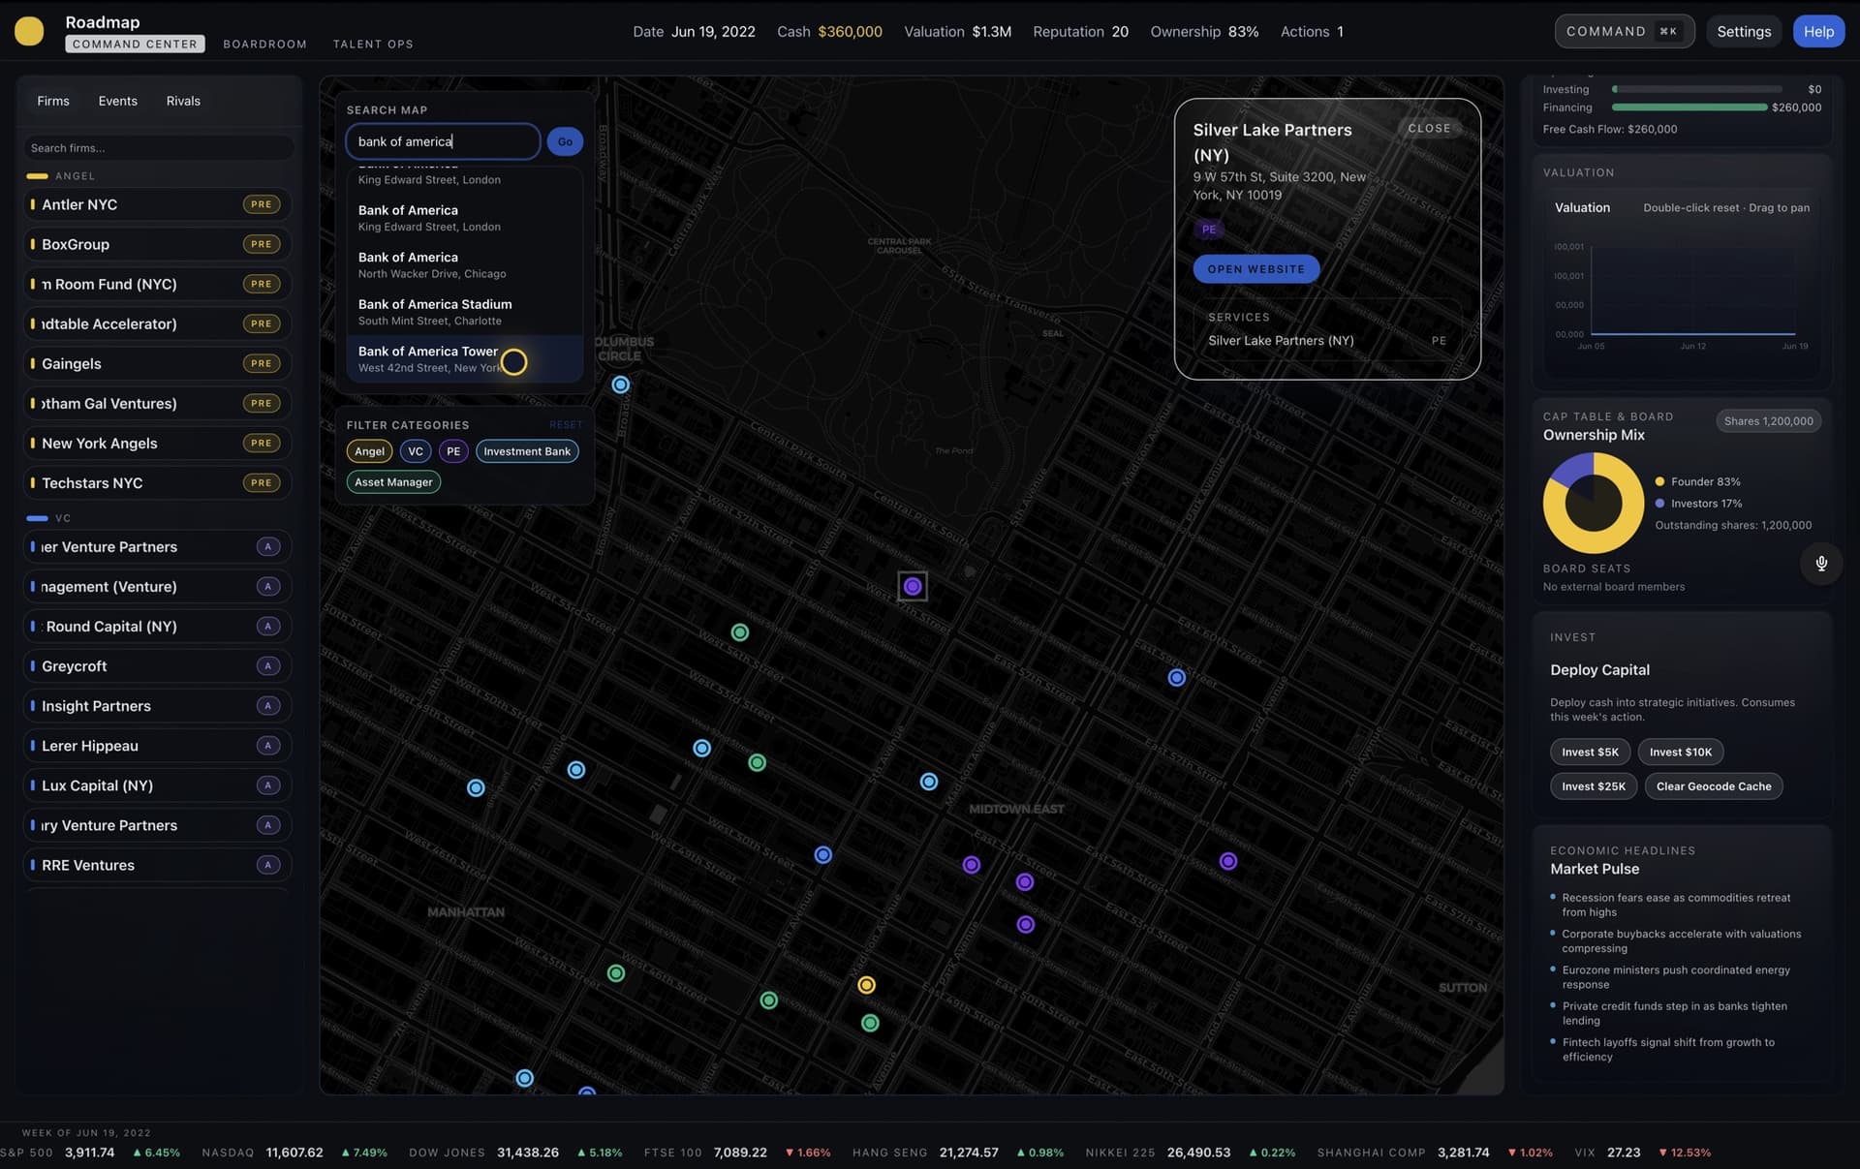Select Bank of America Stadium from search suggestions
The width and height of the screenshot is (1860, 1169).
[x=435, y=311]
